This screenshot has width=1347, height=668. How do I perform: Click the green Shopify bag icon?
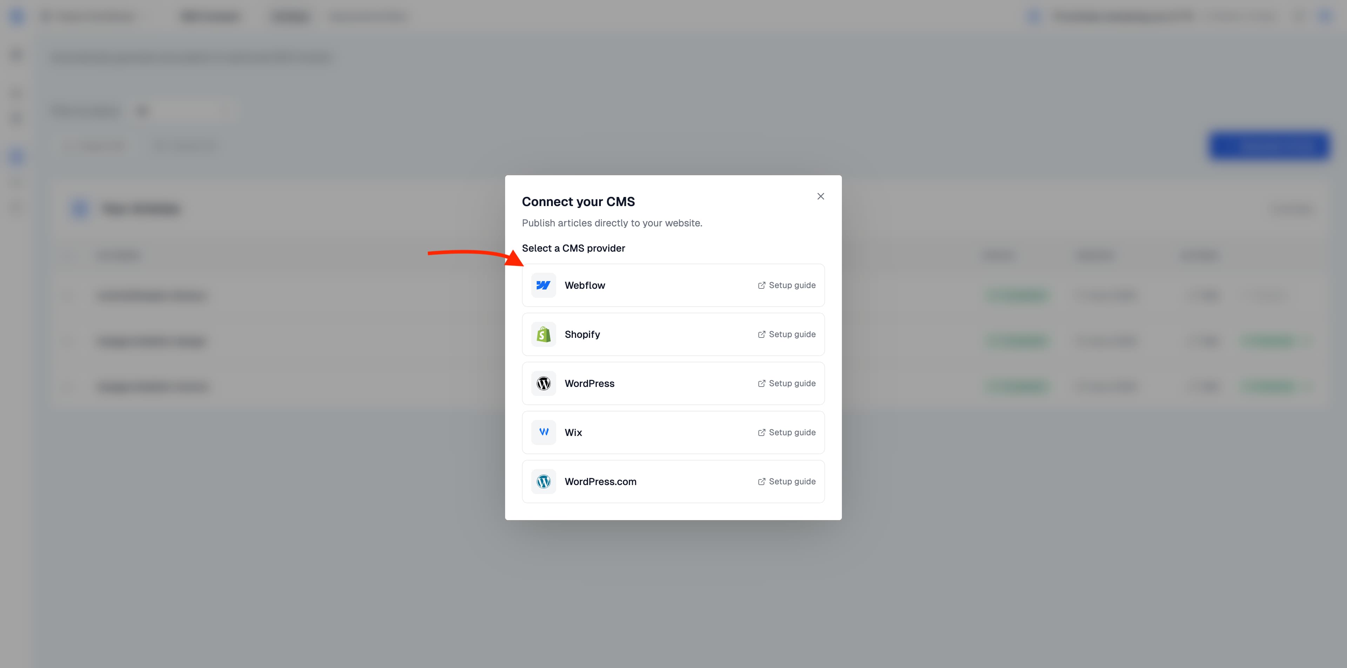click(543, 334)
